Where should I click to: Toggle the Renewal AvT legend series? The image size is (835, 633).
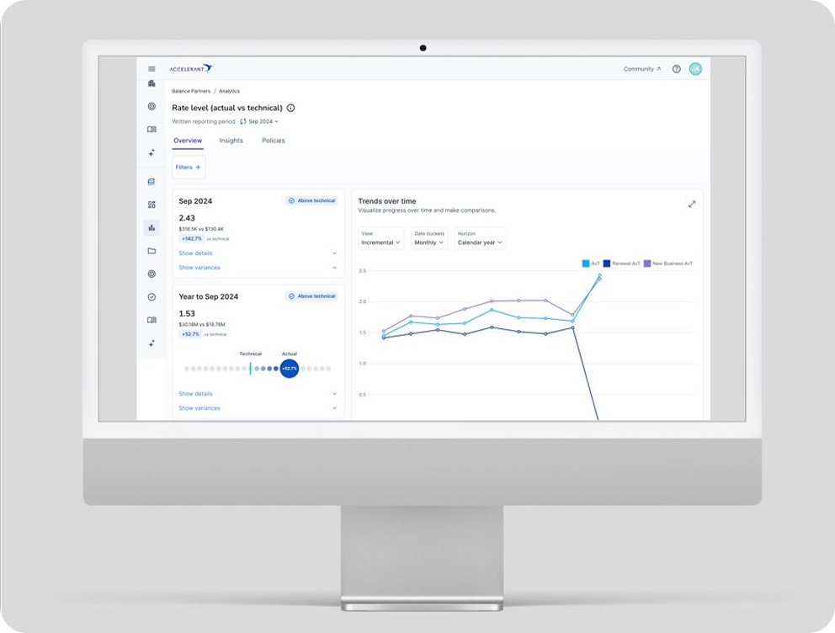pyautogui.click(x=622, y=263)
